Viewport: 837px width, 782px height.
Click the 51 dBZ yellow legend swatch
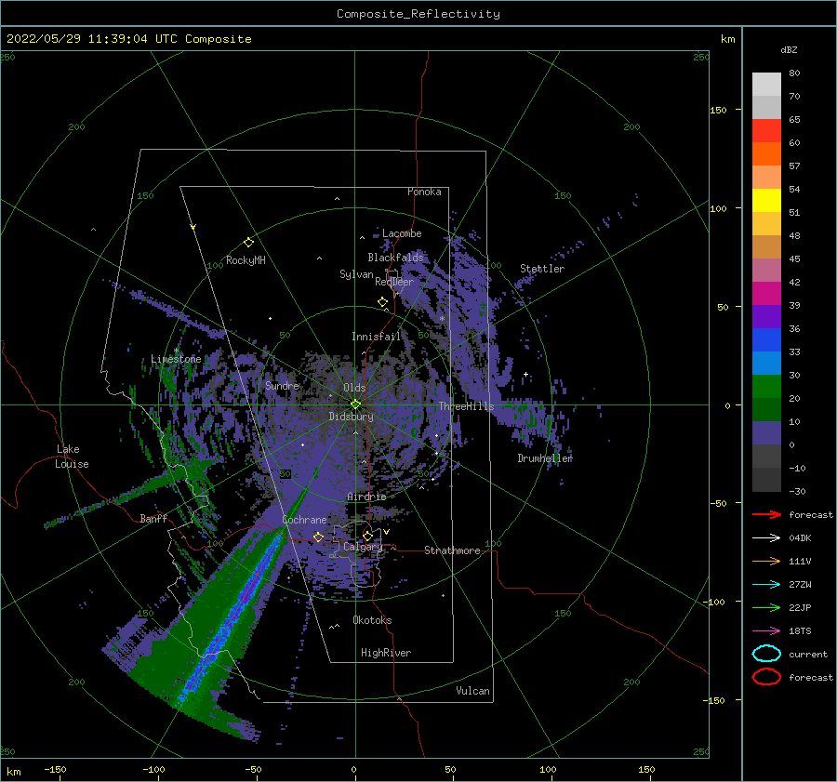pos(766,200)
